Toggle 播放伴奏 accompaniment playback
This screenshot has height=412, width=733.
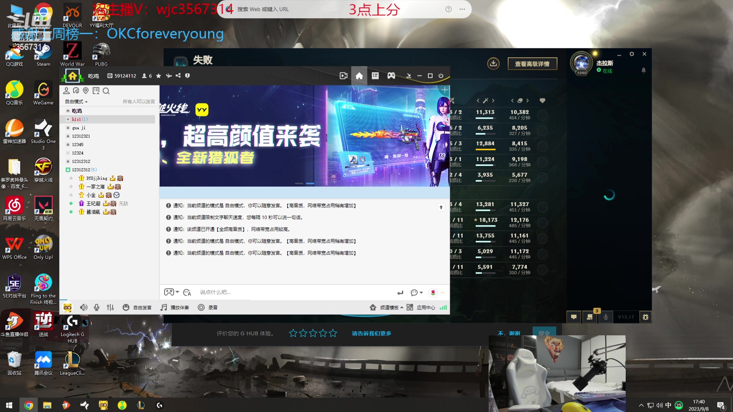174,307
